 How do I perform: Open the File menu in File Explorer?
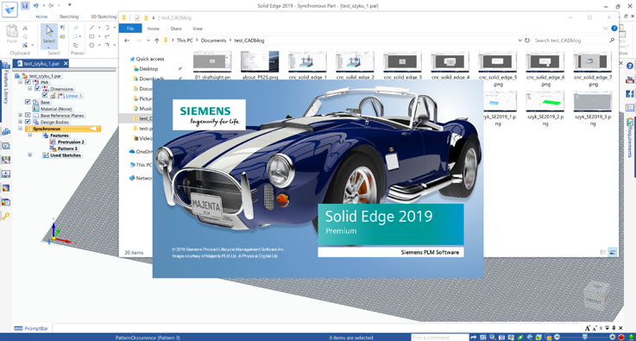130,28
